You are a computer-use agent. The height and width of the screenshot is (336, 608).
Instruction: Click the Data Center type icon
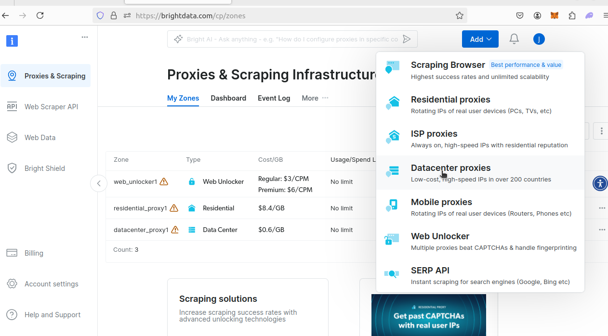(x=192, y=230)
